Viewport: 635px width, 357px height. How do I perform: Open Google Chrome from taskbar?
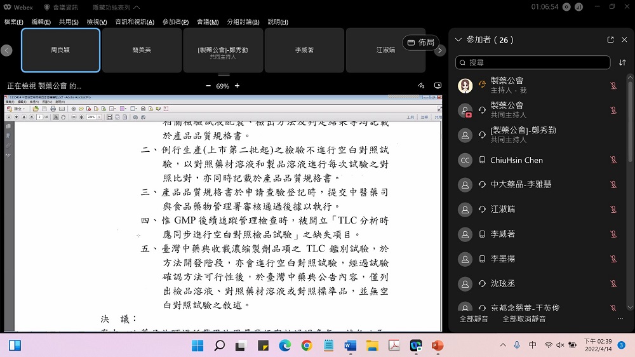[307, 346]
